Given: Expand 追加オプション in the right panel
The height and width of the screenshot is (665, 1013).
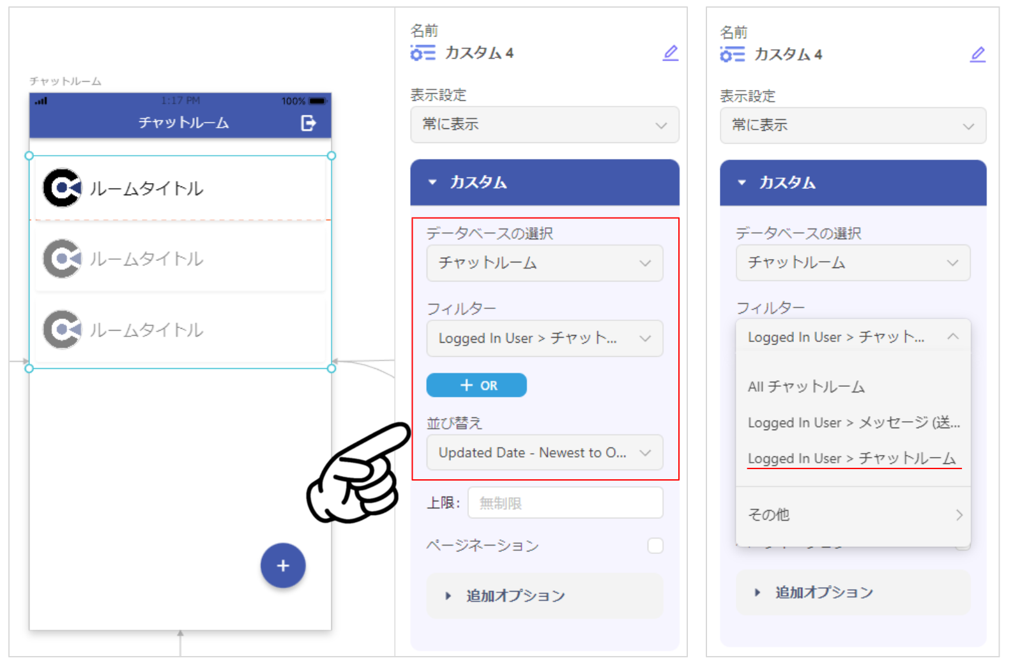Looking at the screenshot, I should (x=853, y=592).
